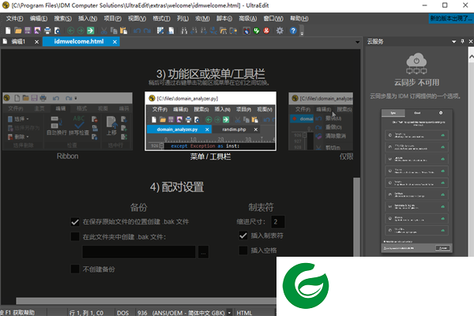This screenshot has height=316, width=474.
Task: Click the Replace in Files icon
Action: click(233, 31)
